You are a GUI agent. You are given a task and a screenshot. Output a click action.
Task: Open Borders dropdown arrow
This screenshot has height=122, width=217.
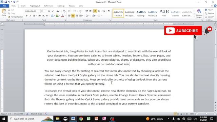[101, 16]
